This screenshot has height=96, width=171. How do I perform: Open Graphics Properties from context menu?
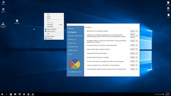[x=54, y=29]
